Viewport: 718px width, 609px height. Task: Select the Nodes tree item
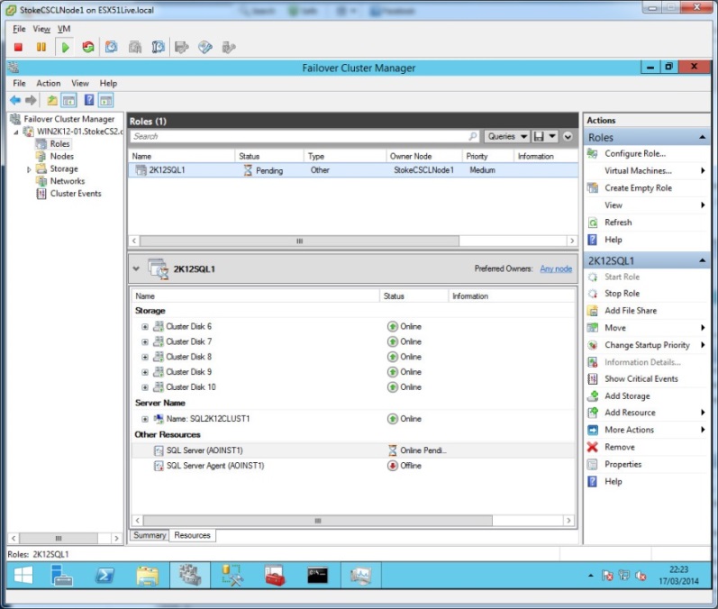click(62, 156)
